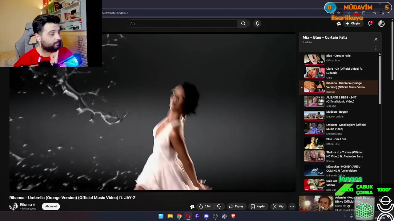
Task: Click the sparkle icon beside Oluştur
Action: pos(339,23)
